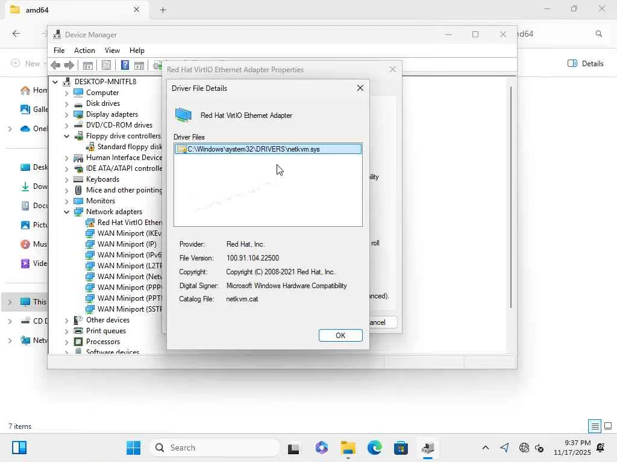Click the Device Manager back arrow toolbar icon
Viewport: 617px width, 462px height.
pos(55,65)
